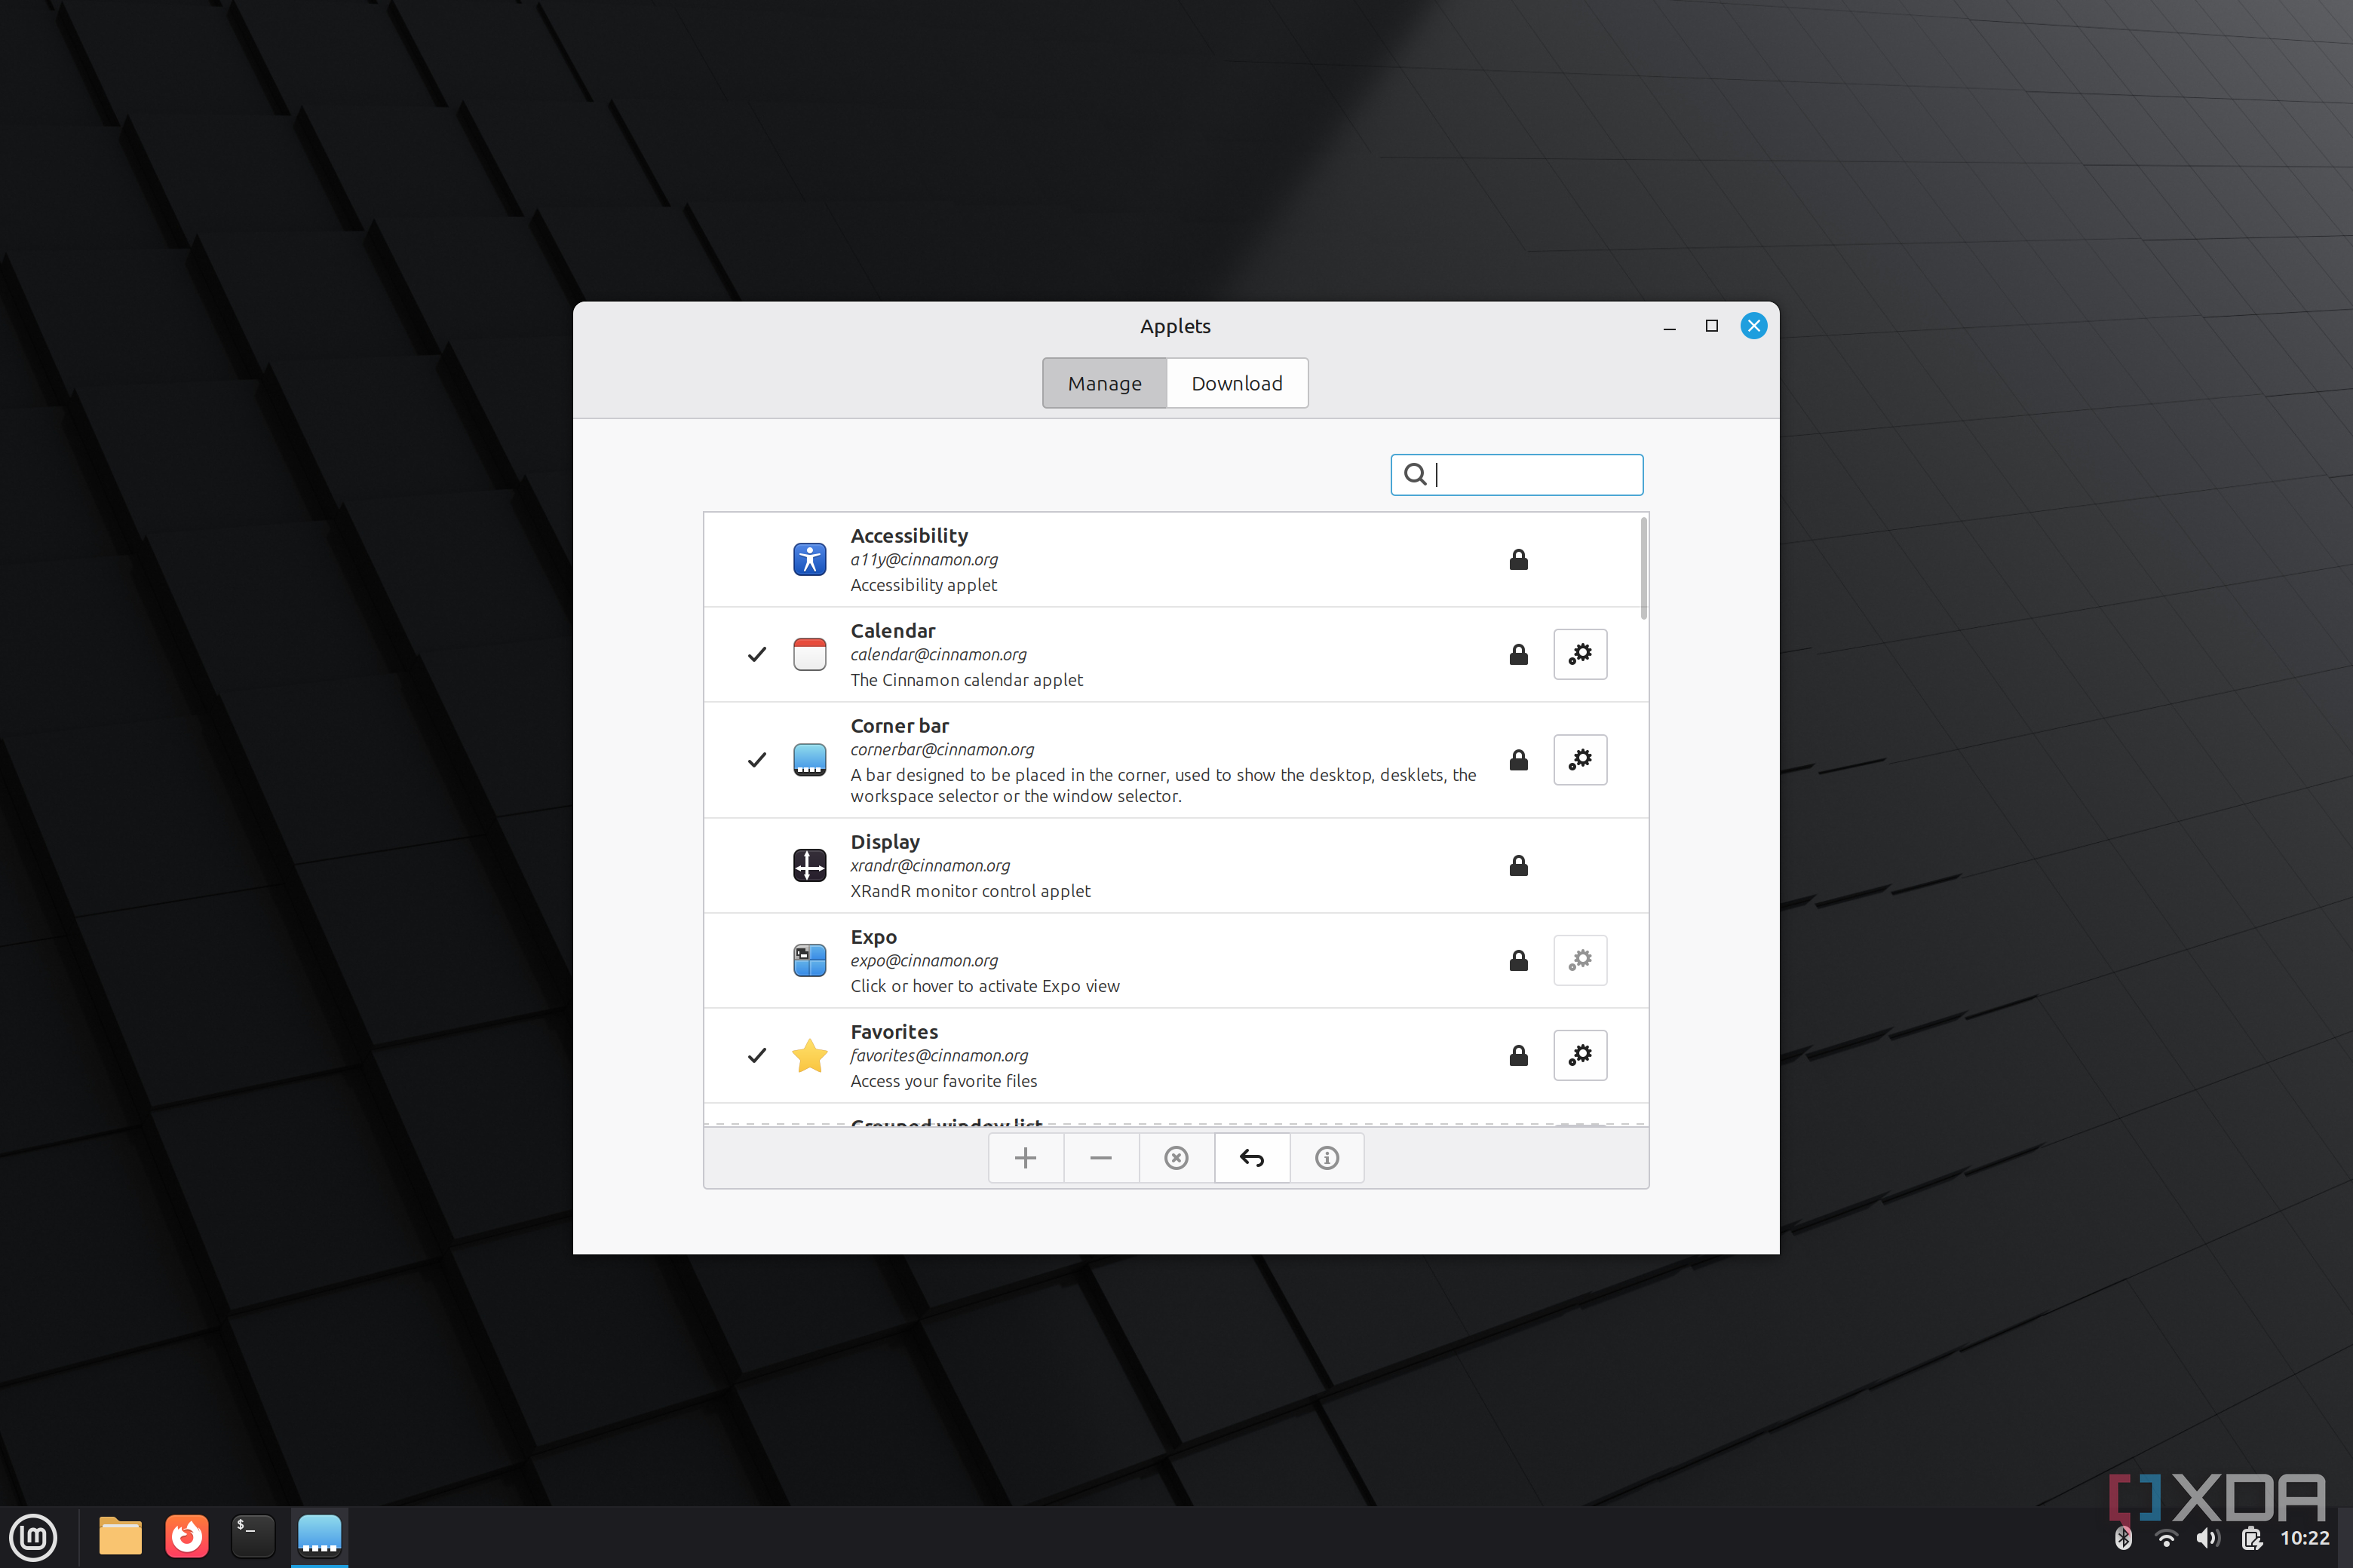Click the lock icon on Favorites row
2353x1568 pixels.
[x=1519, y=1055]
